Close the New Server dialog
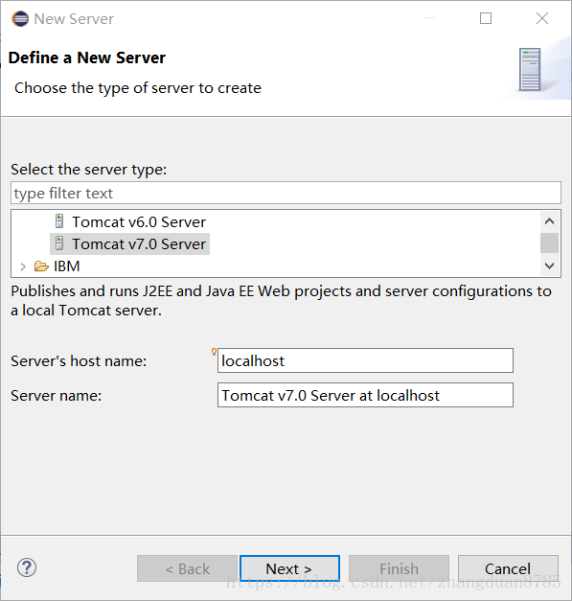This screenshot has width=572, height=601. pos(542,18)
